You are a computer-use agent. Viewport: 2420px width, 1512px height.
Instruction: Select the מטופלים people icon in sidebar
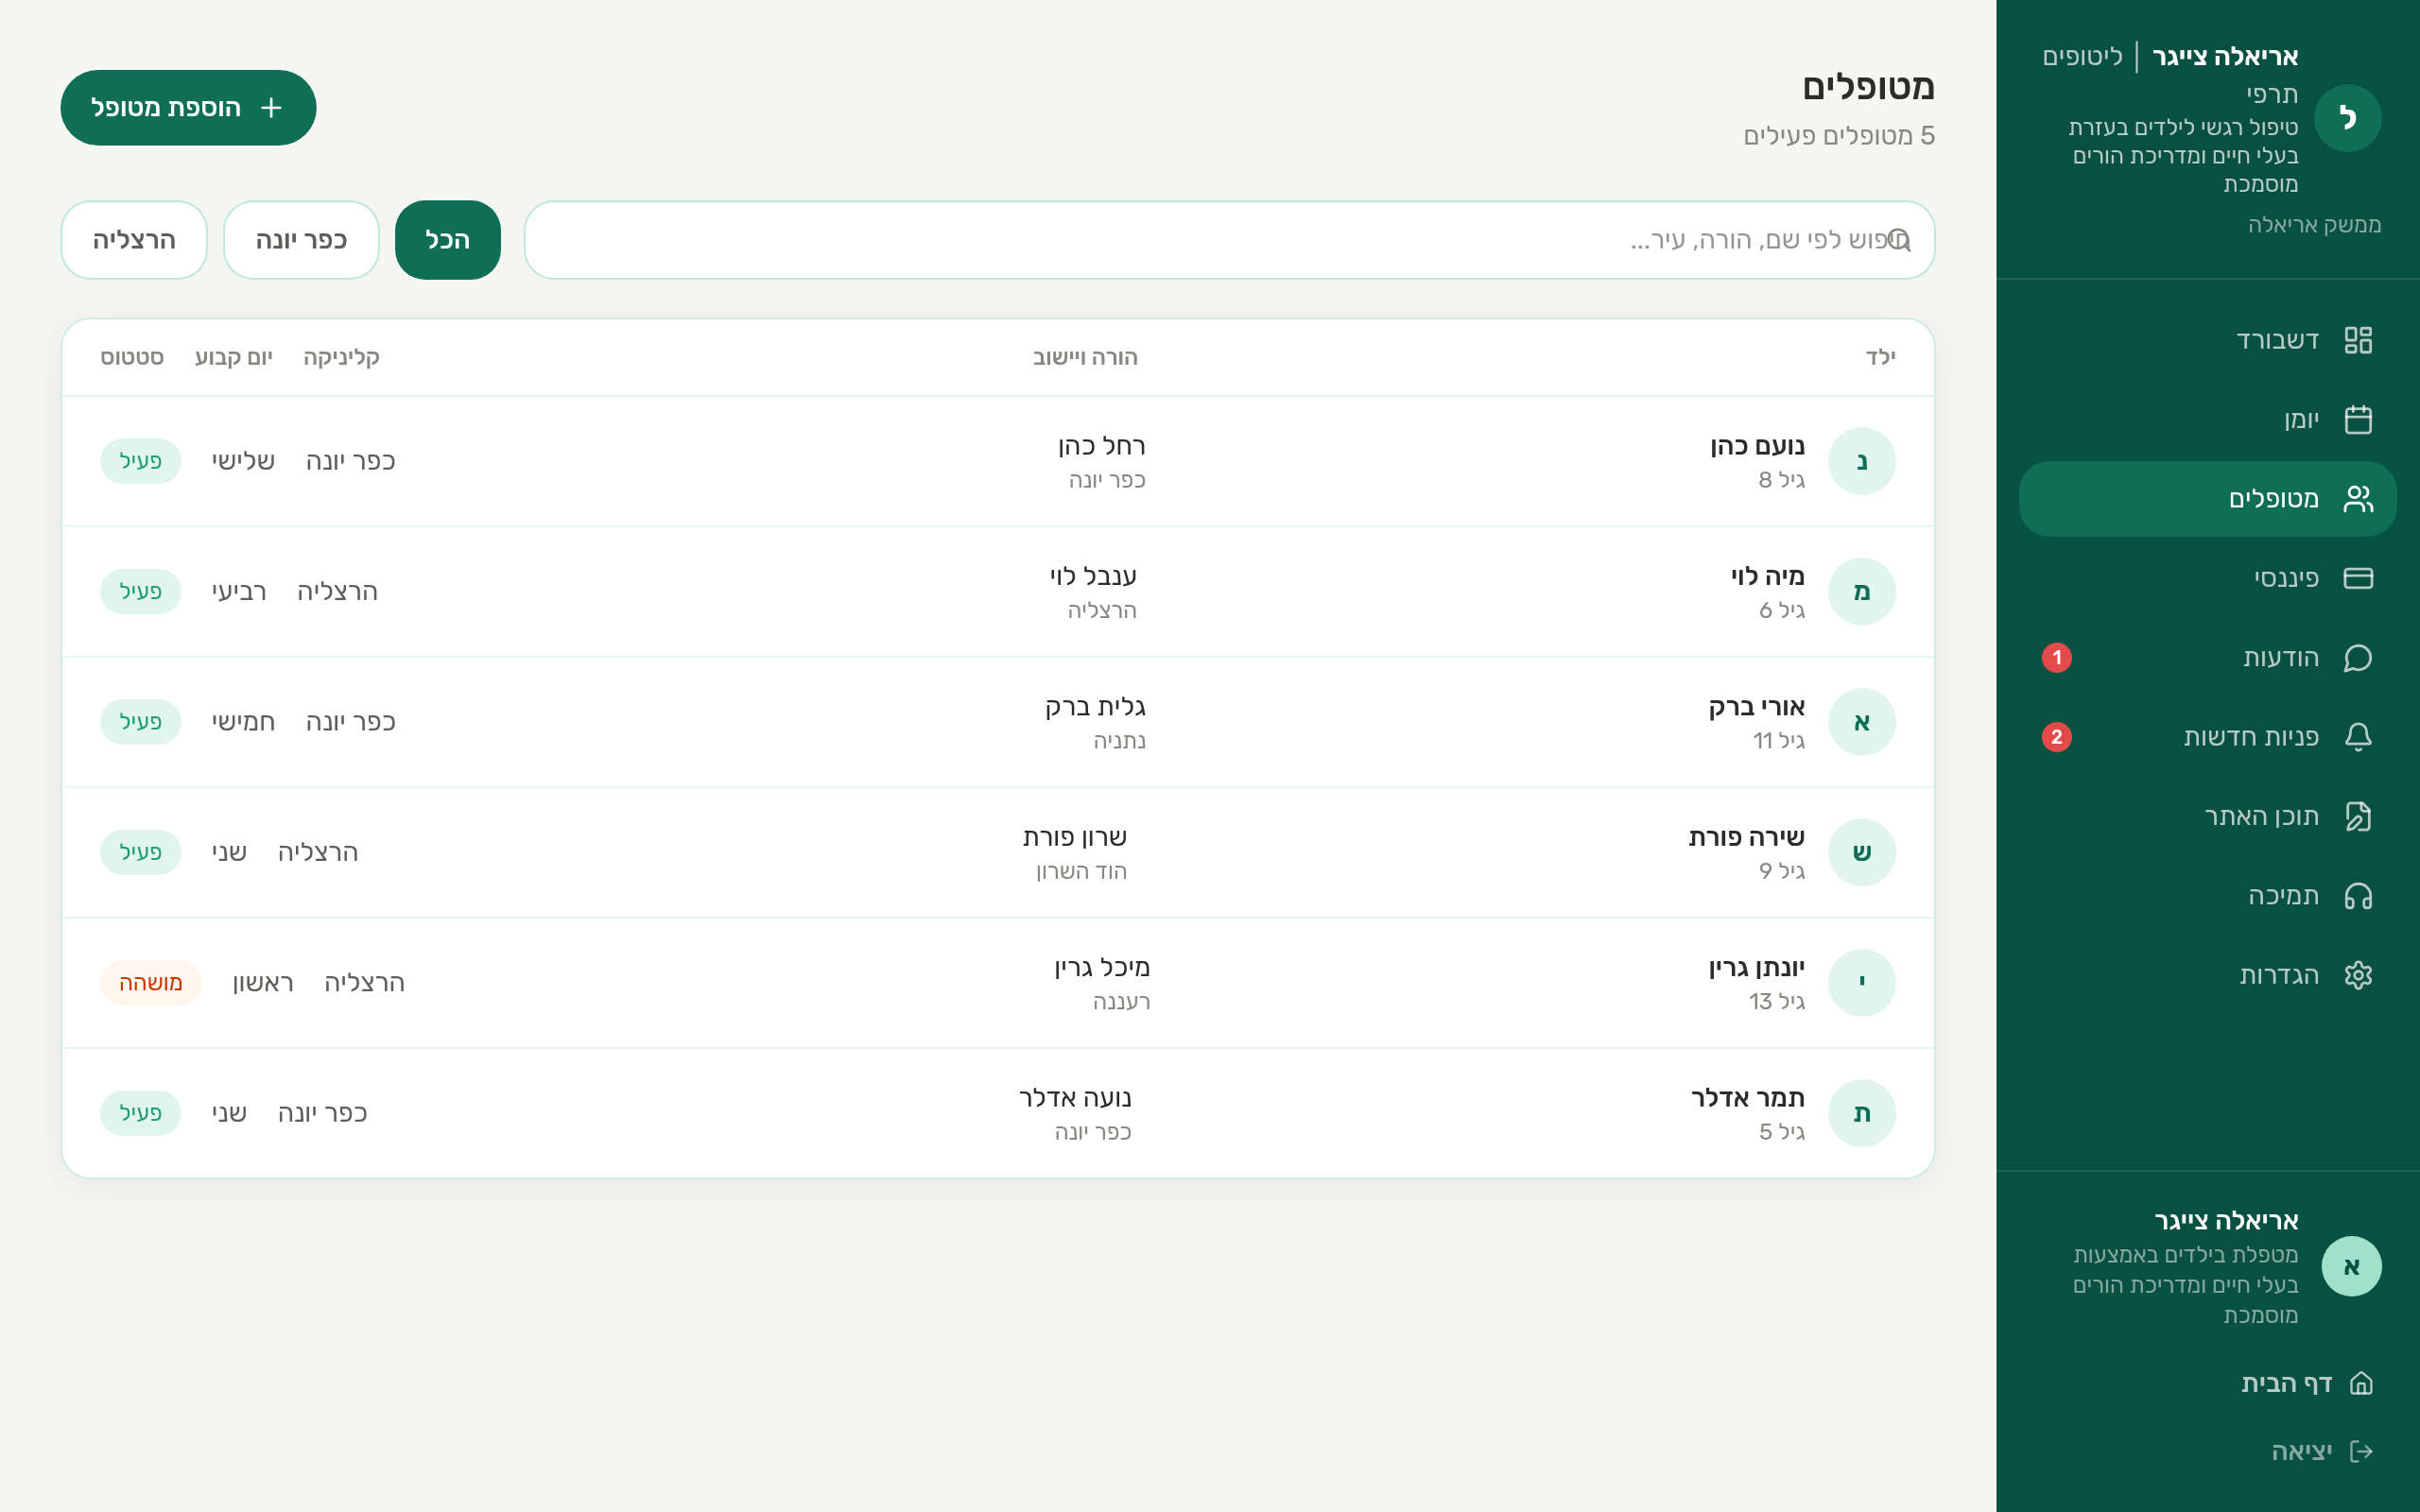tap(2357, 498)
